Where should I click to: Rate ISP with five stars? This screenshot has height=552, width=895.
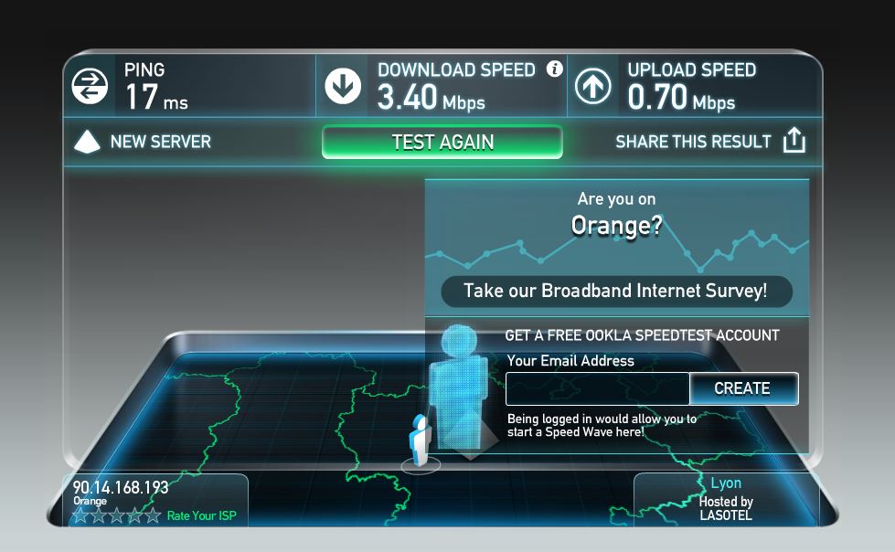[x=153, y=515]
